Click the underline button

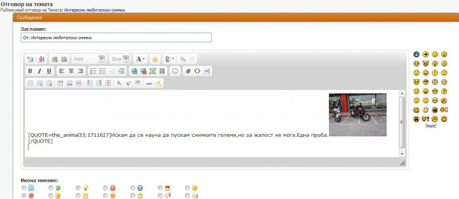tap(49, 71)
